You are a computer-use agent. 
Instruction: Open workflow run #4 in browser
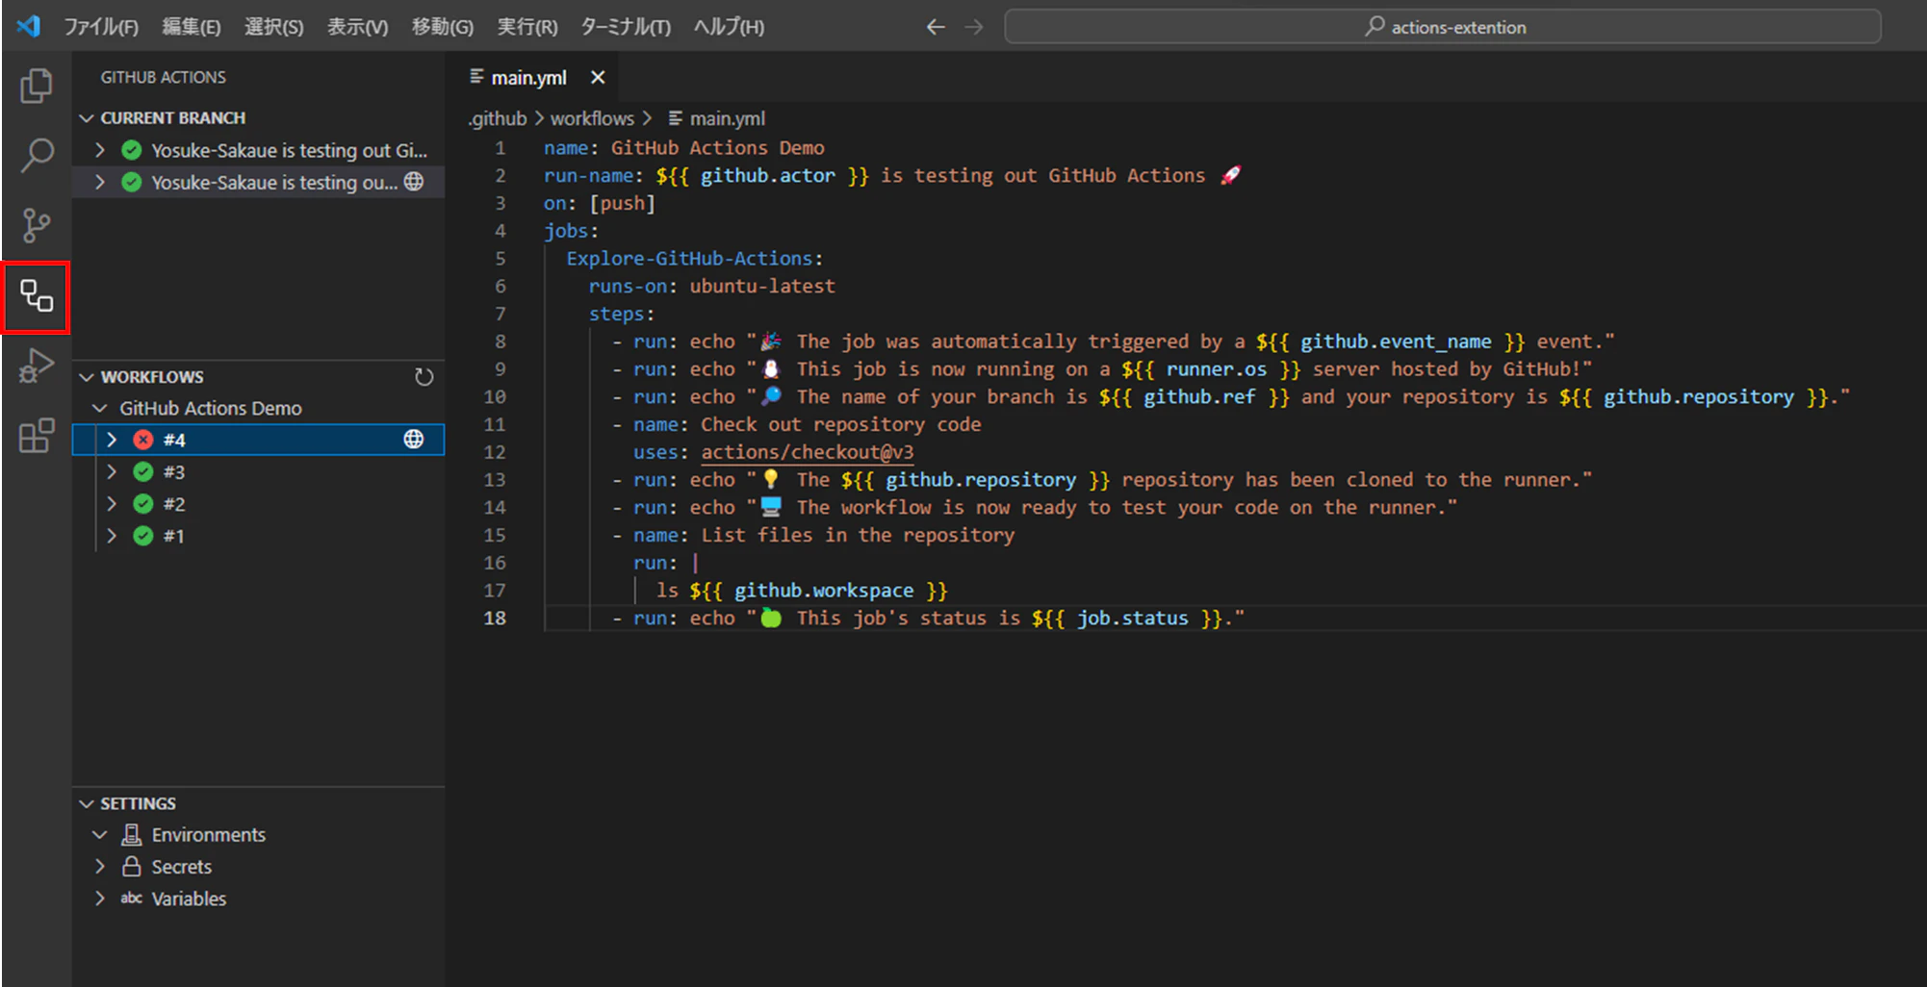(414, 440)
